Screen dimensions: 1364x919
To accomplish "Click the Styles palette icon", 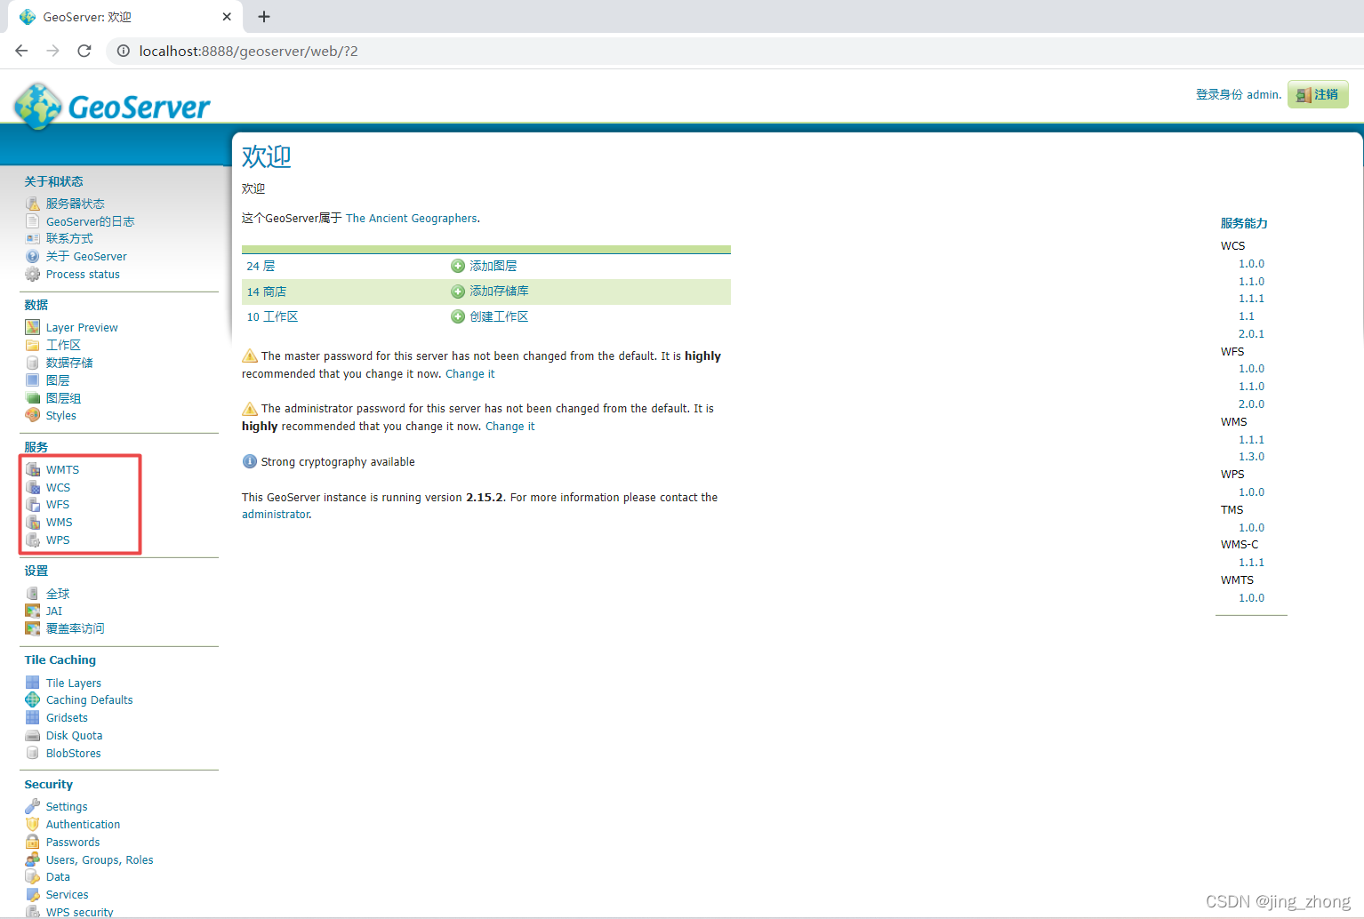I will coord(33,415).
